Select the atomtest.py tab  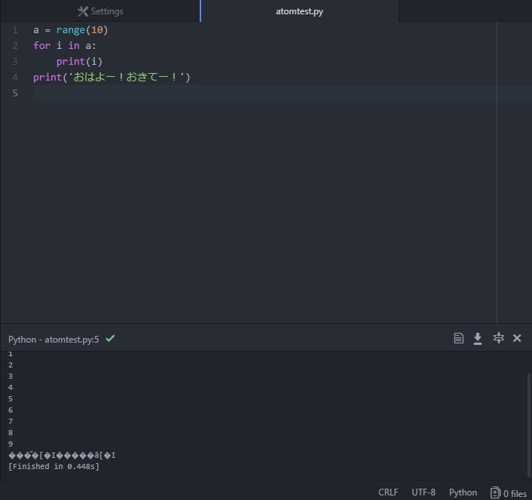coord(299,11)
